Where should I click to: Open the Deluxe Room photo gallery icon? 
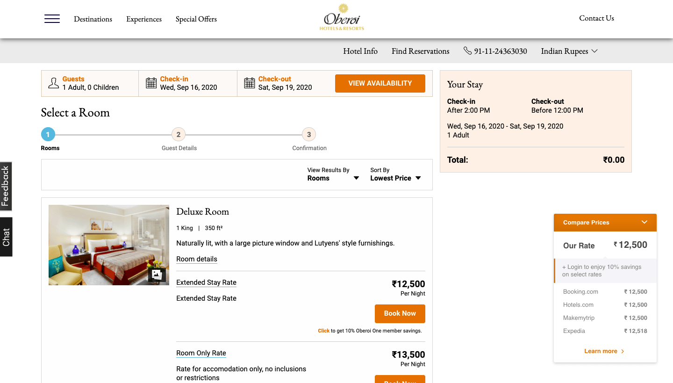157,275
